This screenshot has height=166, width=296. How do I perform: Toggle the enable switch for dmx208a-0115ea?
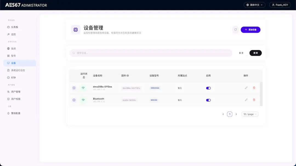208,88
